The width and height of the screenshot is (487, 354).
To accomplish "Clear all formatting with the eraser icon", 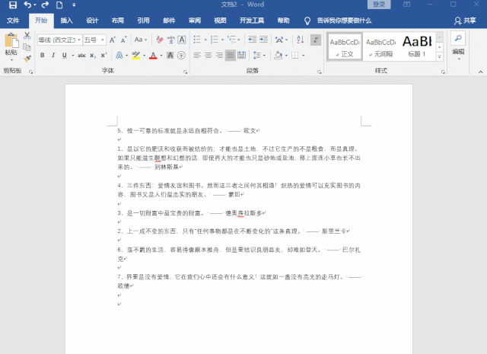I will pos(160,40).
